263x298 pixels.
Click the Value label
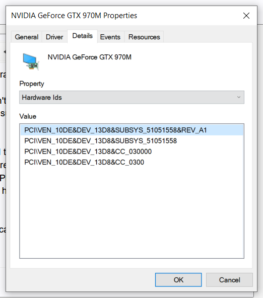coord(28,116)
